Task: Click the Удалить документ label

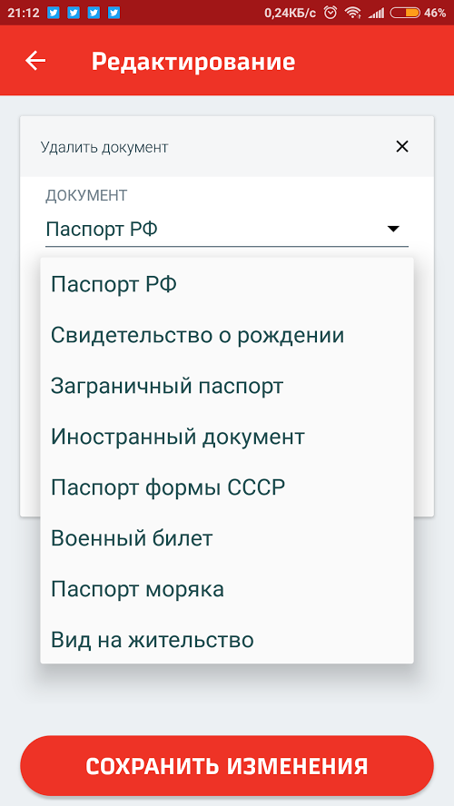Action: (104, 148)
